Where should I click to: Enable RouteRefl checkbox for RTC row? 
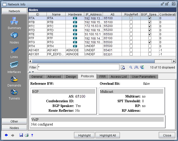click(x=131, y=26)
